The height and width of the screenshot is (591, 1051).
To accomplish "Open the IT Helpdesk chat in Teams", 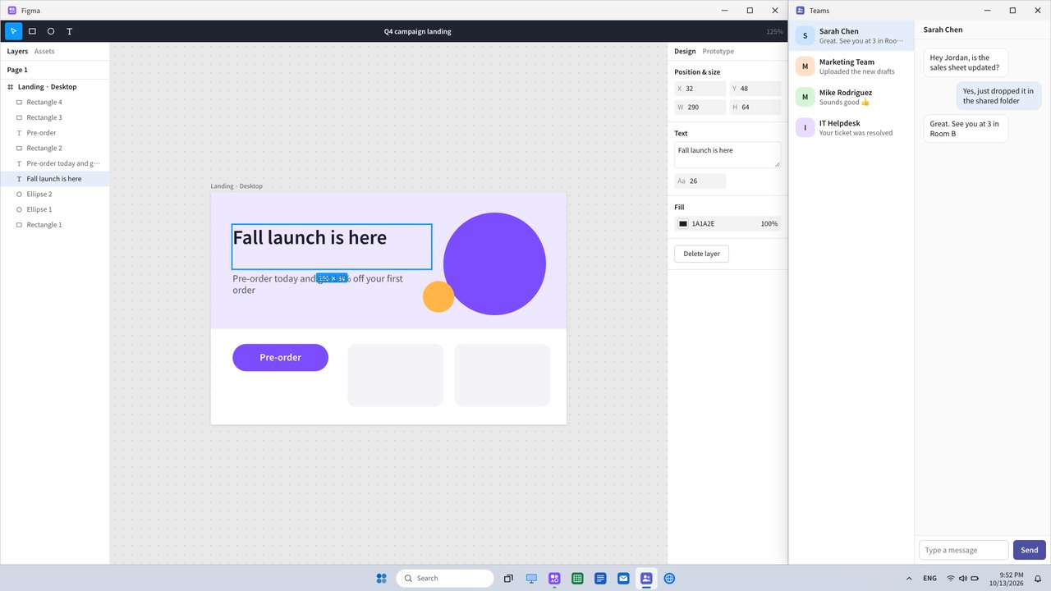I will (x=851, y=127).
